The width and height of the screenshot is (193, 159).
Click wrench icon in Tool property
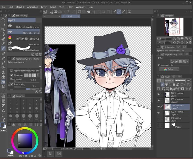click(40, 91)
